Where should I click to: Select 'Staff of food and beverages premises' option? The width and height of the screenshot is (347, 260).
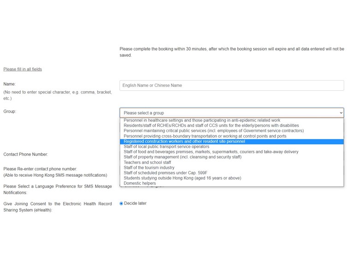[232, 152]
